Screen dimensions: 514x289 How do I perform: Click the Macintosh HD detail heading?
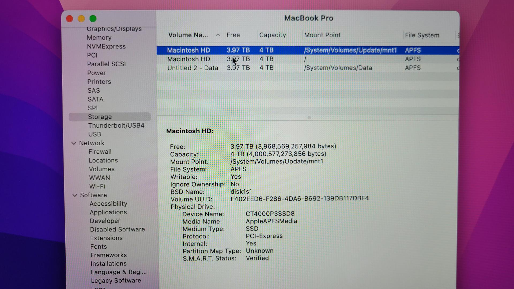pyautogui.click(x=190, y=131)
